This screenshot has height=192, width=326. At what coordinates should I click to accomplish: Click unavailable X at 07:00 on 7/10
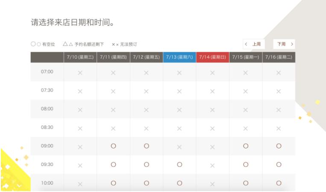pos(80,73)
